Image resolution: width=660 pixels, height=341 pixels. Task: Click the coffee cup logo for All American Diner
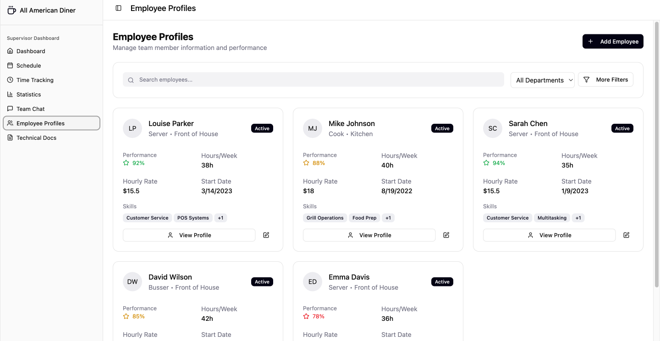11,9
